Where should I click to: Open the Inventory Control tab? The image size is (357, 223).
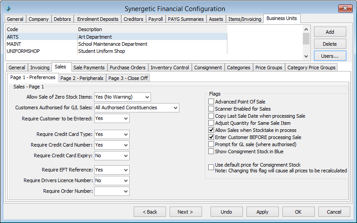coord(170,68)
